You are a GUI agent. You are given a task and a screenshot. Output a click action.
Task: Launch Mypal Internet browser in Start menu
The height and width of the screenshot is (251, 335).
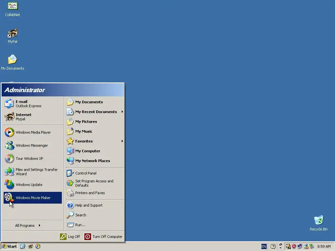click(x=33, y=117)
